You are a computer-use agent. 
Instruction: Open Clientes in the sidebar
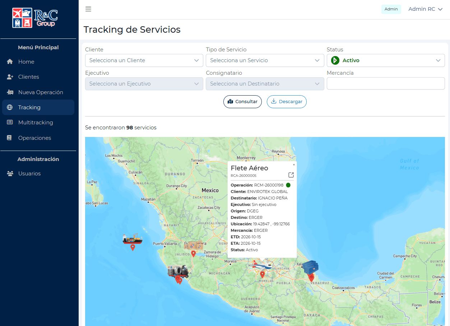38,77
